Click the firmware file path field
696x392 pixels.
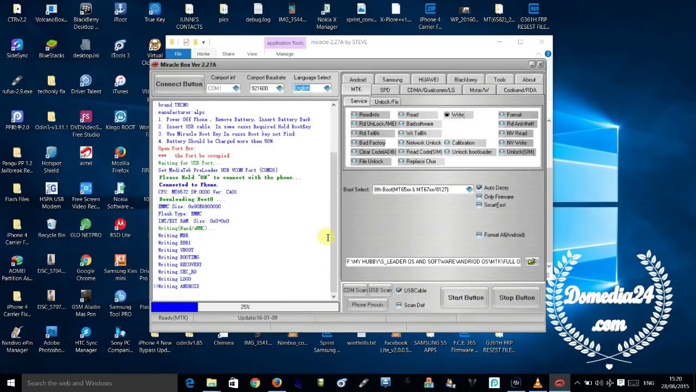click(x=433, y=262)
